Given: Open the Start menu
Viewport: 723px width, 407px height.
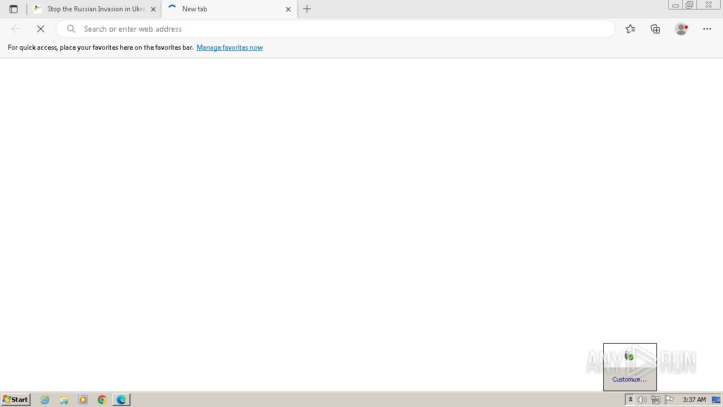Looking at the screenshot, I should point(15,399).
